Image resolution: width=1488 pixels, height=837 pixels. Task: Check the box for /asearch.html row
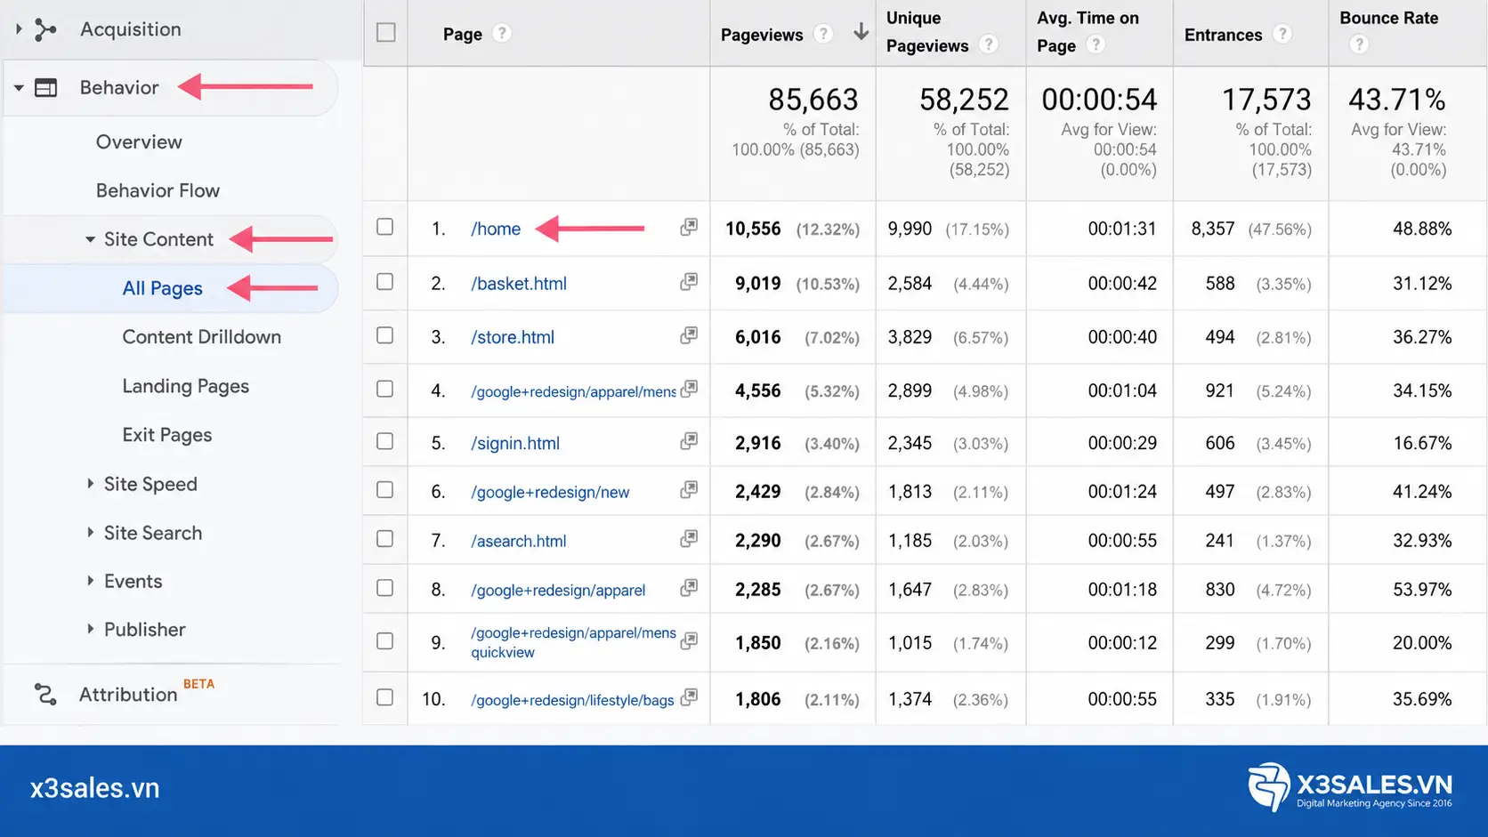pyautogui.click(x=384, y=539)
